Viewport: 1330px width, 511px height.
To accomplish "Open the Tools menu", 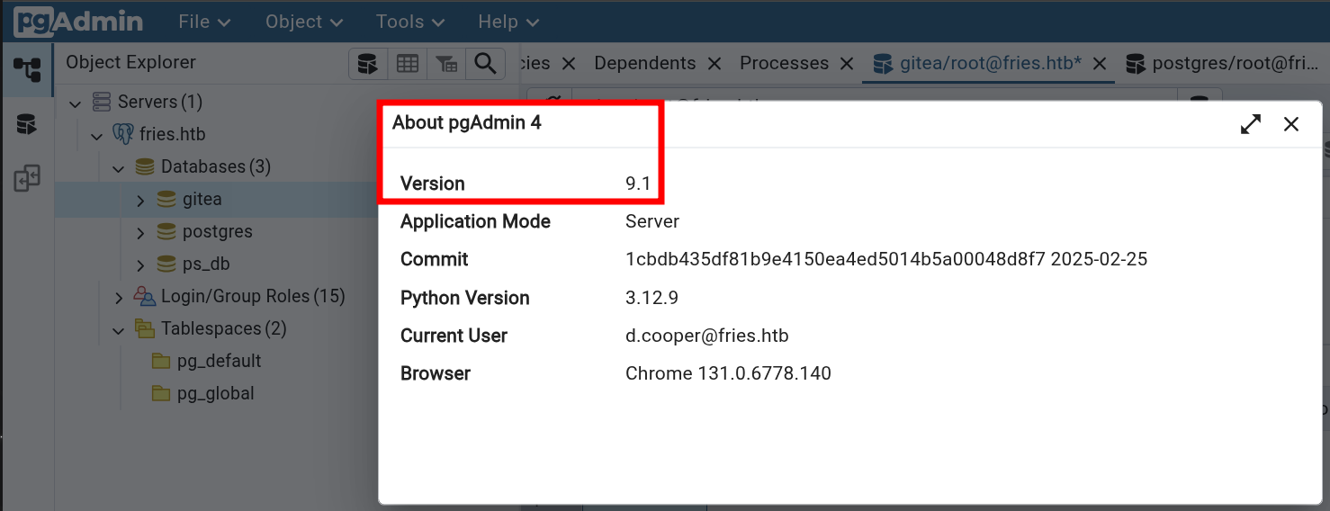I will [x=412, y=22].
